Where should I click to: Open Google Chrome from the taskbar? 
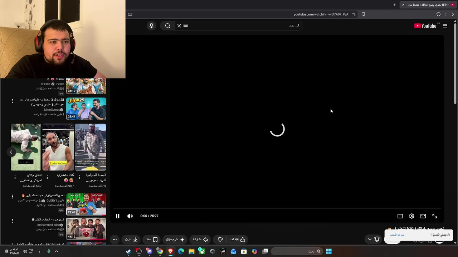coord(160,251)
